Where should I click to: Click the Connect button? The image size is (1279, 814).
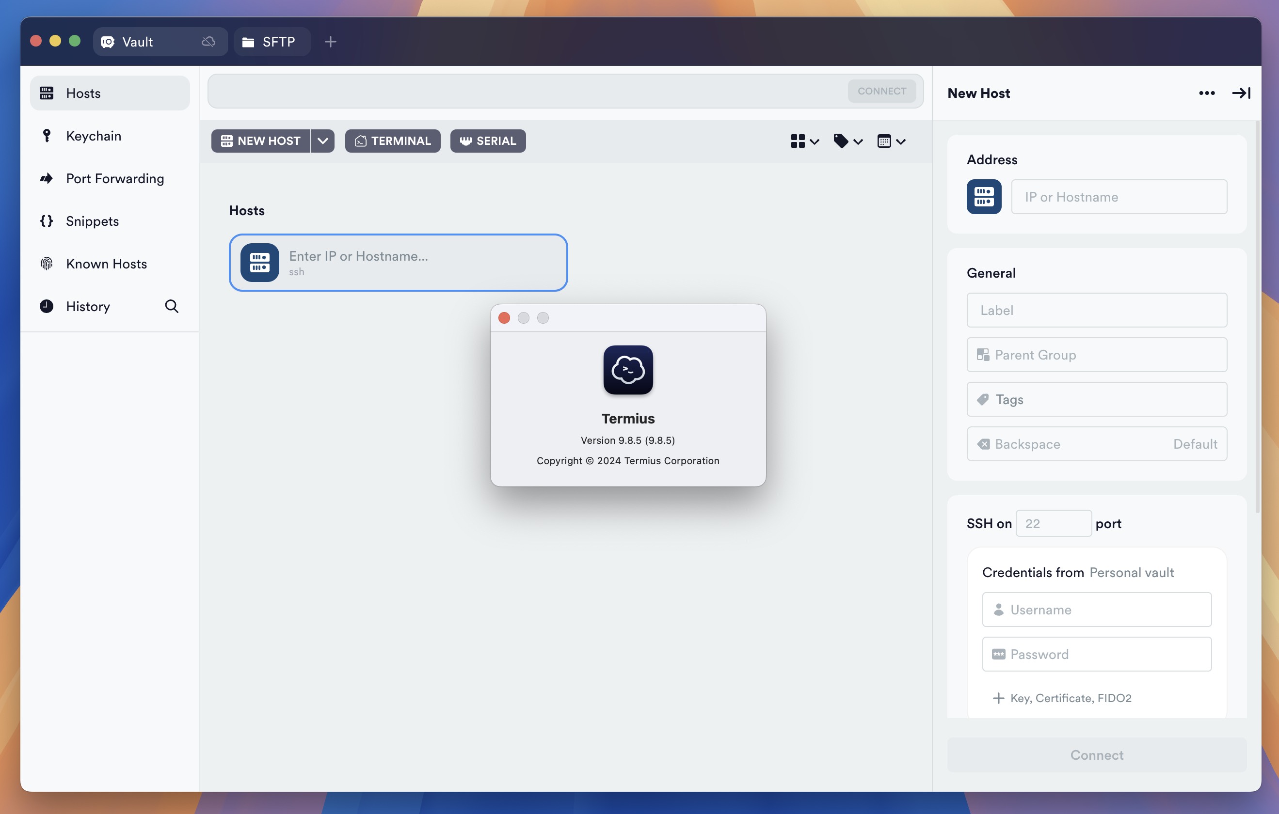coord(1097,754)
